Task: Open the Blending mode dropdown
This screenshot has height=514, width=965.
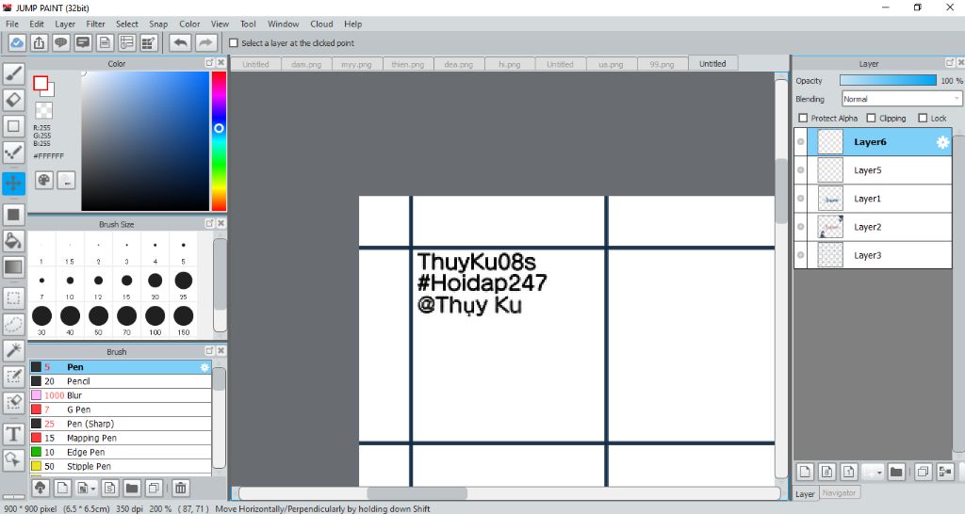Action: tap(901, 99)
